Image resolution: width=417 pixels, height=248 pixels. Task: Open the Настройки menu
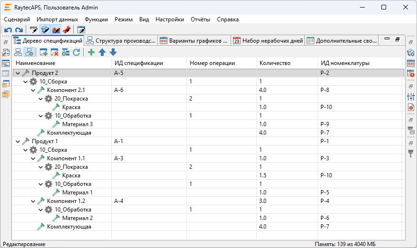click(170, 19)
